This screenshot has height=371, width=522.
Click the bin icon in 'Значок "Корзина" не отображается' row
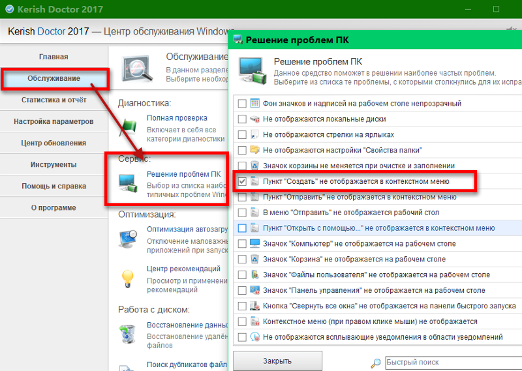[x=254, y=259]
